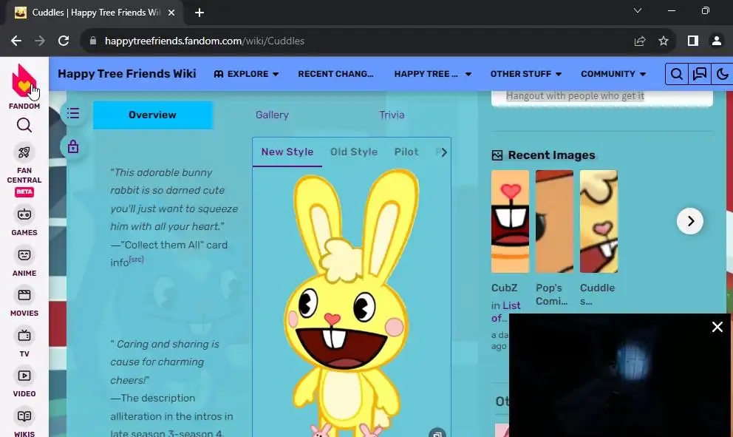733x437 pixels.
Task: Reload the Cuddles page
Action: pyautogui.click(x=64, y=41)
